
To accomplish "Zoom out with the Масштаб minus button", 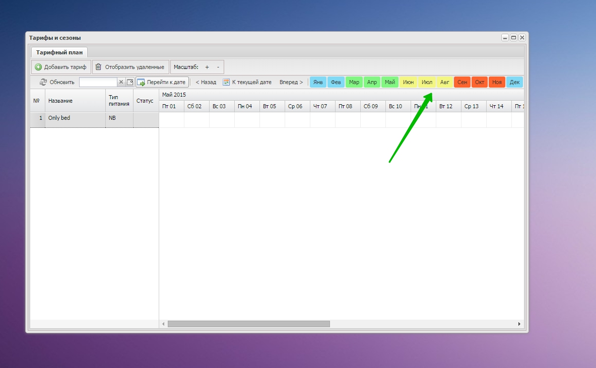I will [x=218, y=67].
